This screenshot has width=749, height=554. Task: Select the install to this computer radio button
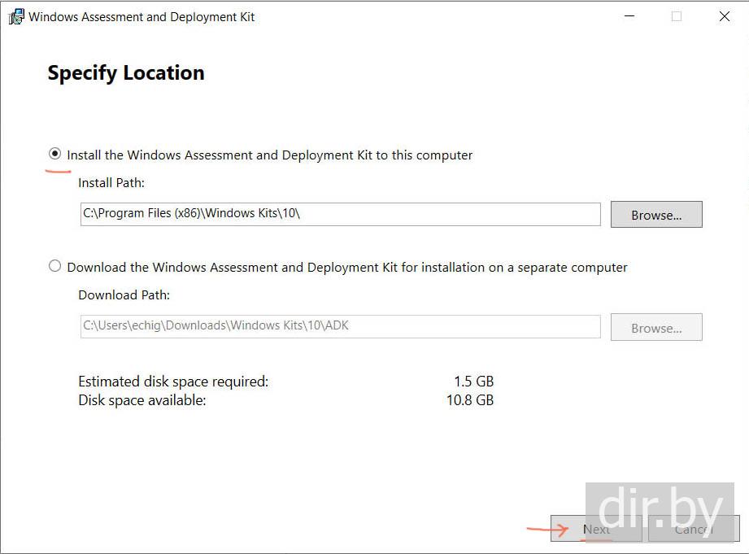[x=55, y=154]
